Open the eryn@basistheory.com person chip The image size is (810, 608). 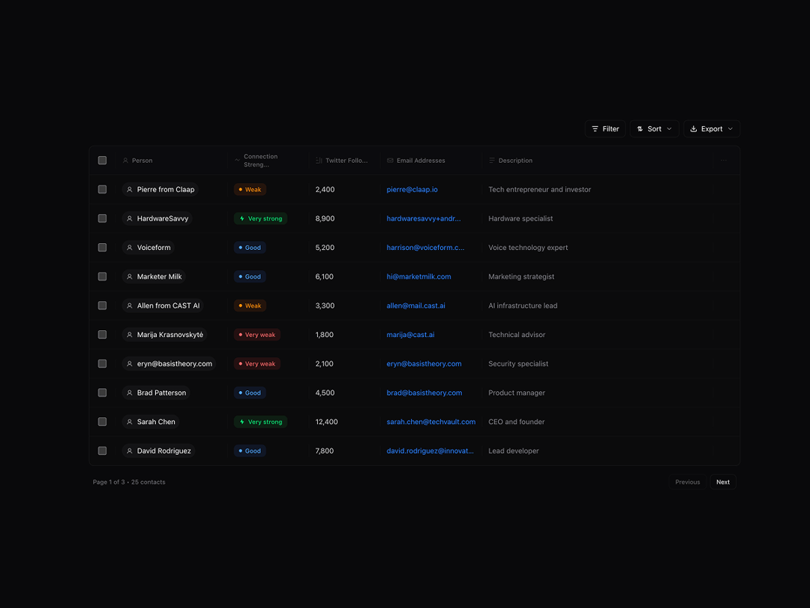[x=169, y=363]
